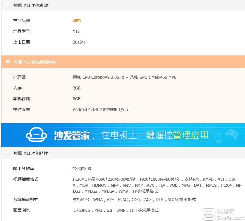Click the 沙发管家 banner advertisement
The height and width of the screenshot is (221, 245).
[123, 135]
